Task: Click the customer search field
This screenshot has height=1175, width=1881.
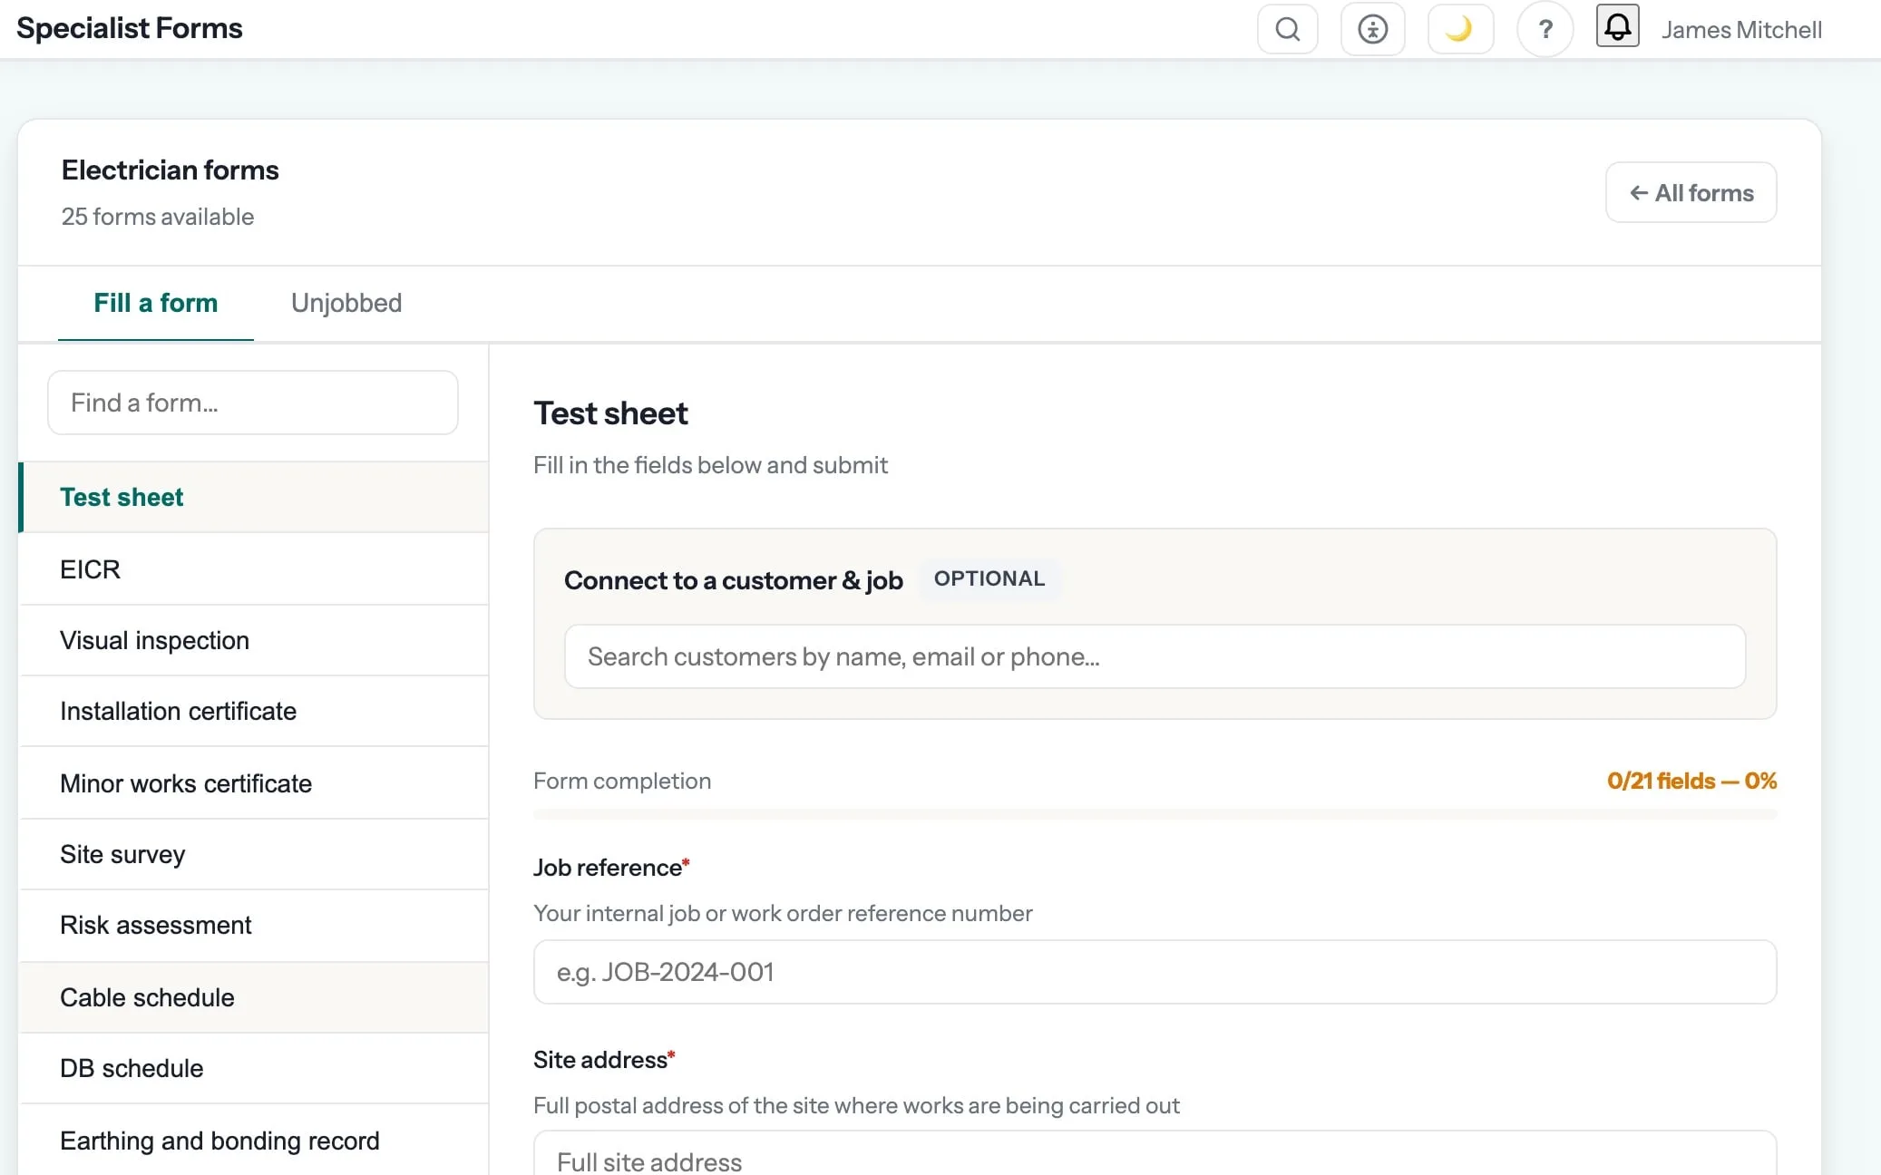Action: click(x=1155, y=656)
